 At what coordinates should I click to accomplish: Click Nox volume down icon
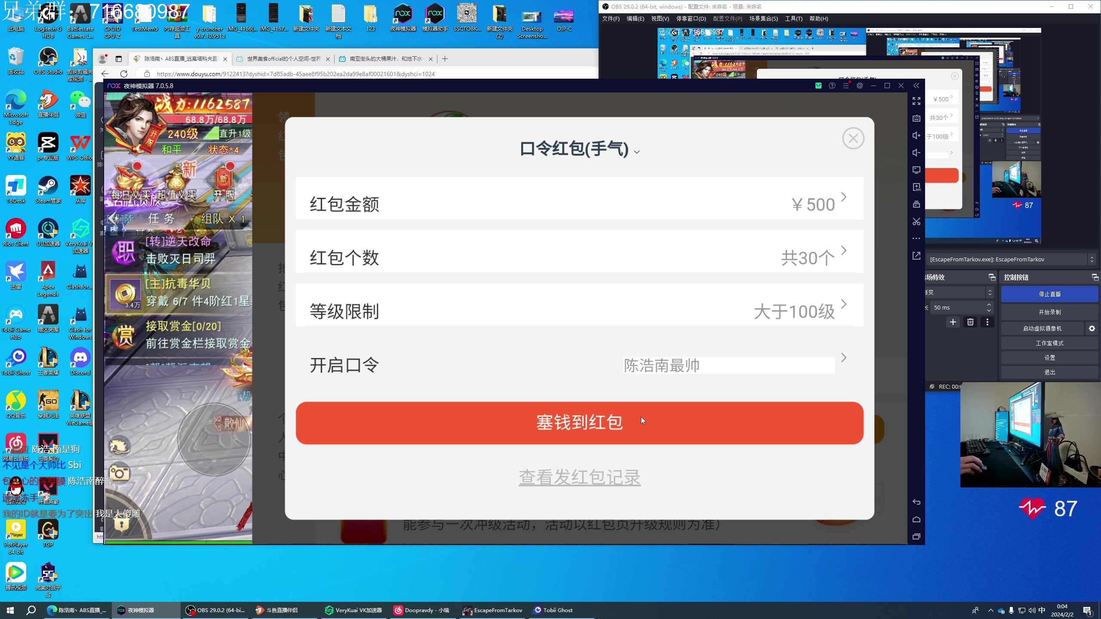[916, 153]
